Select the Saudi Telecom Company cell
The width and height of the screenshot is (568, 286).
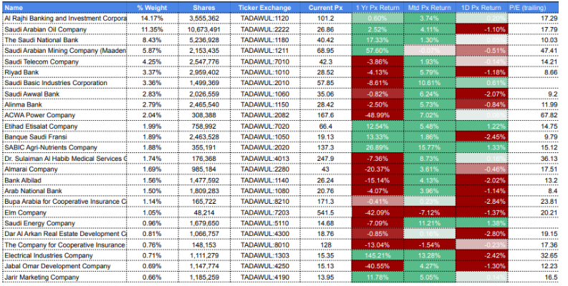tap(64, 61)
